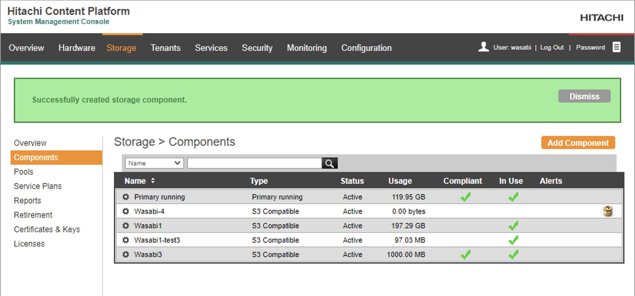
Task: Open the Name filter dropdown
Action: click(154, 163)
